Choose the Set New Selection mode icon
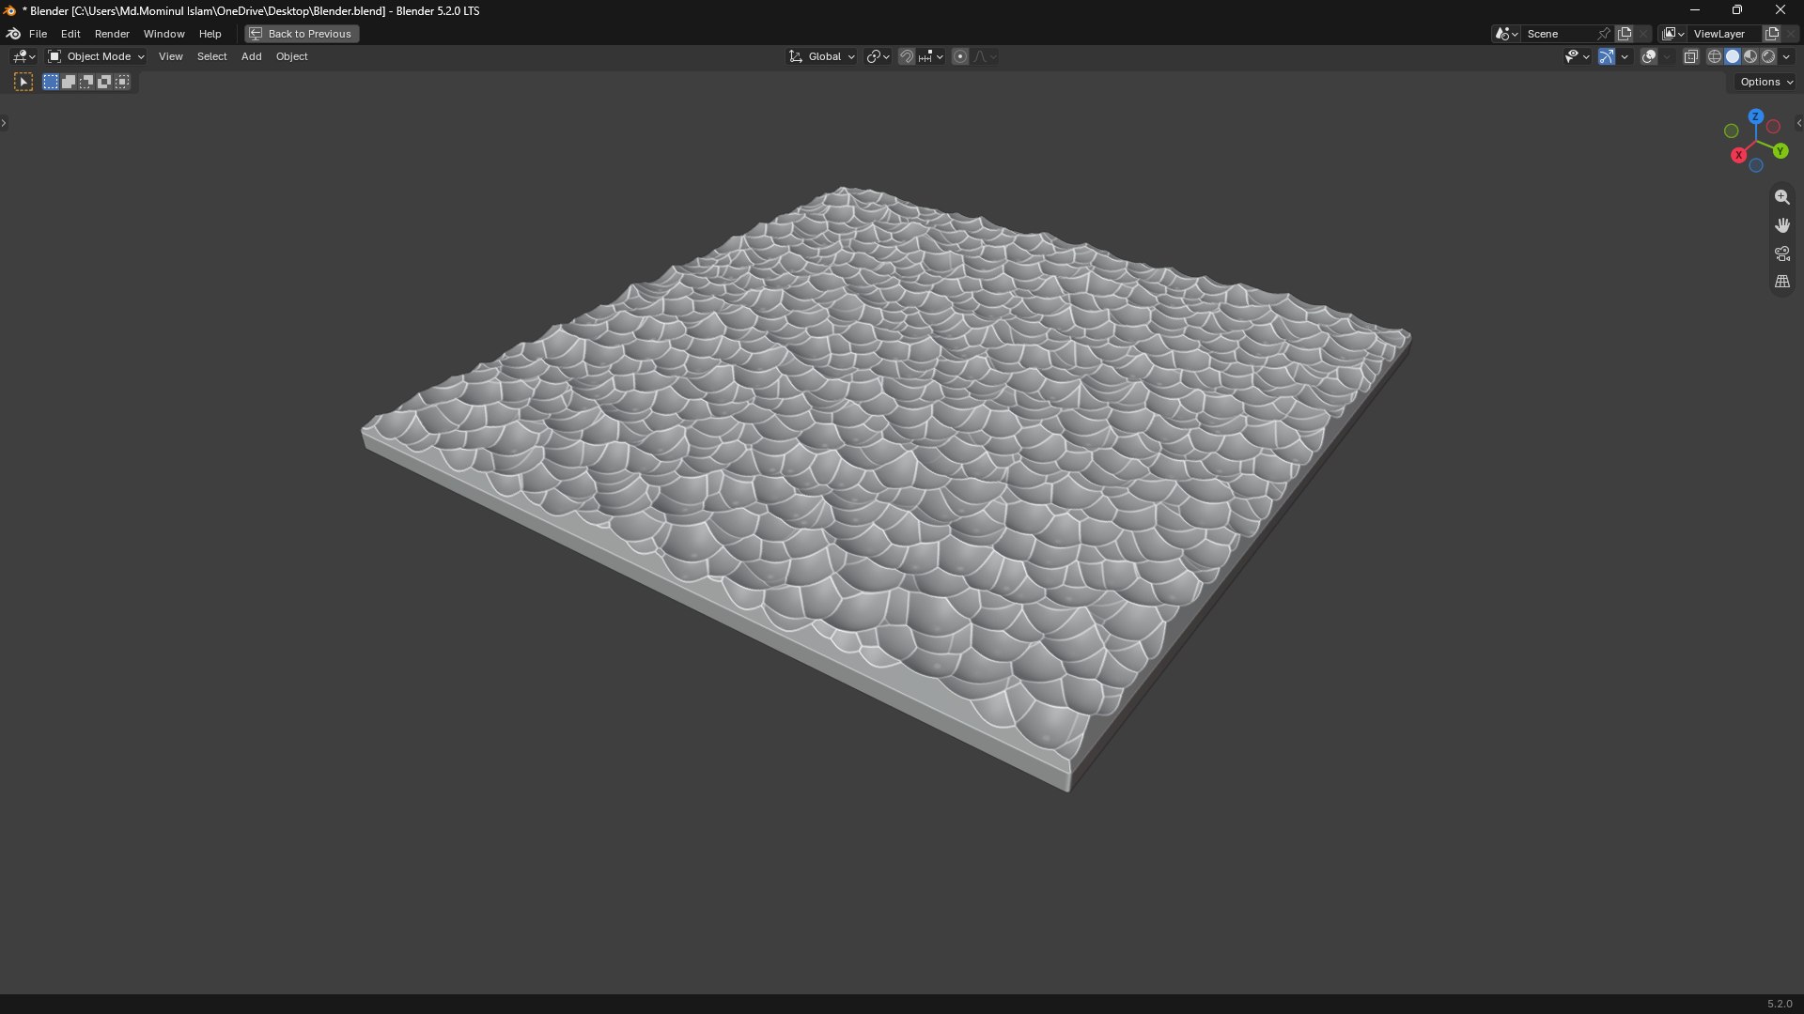 (x=51, y=83)
